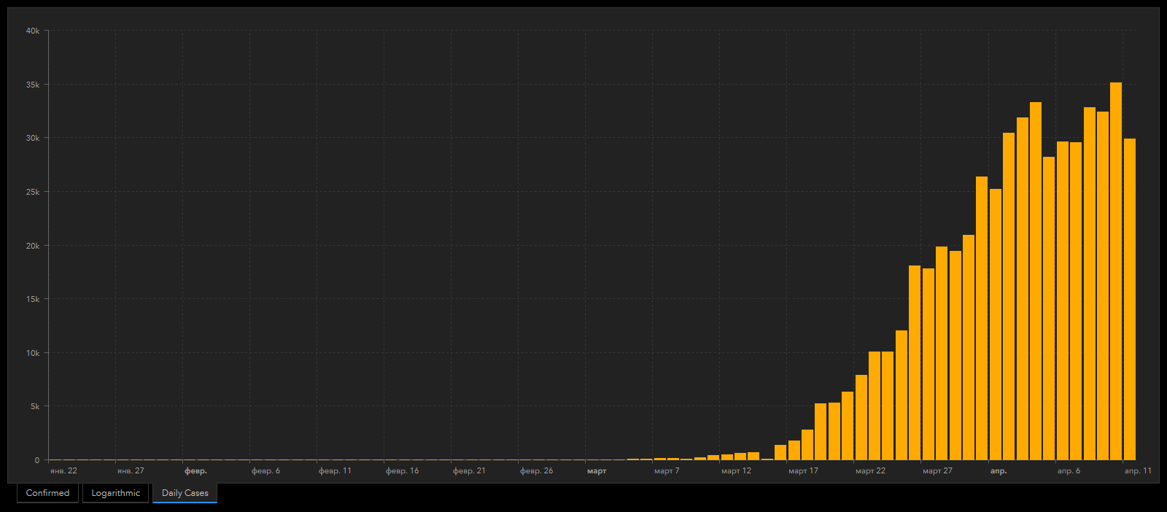The height and width of the screenshot is (512, 1167).
Task: Click the tallest bar exceeding 35k
Action: coord(1115,271)
